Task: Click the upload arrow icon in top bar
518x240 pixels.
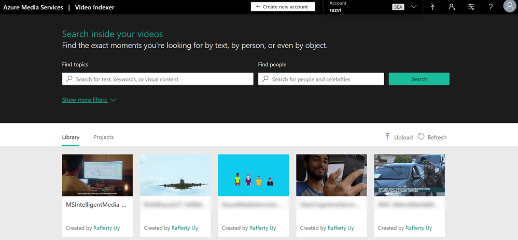Action: [x=432, y=7]
